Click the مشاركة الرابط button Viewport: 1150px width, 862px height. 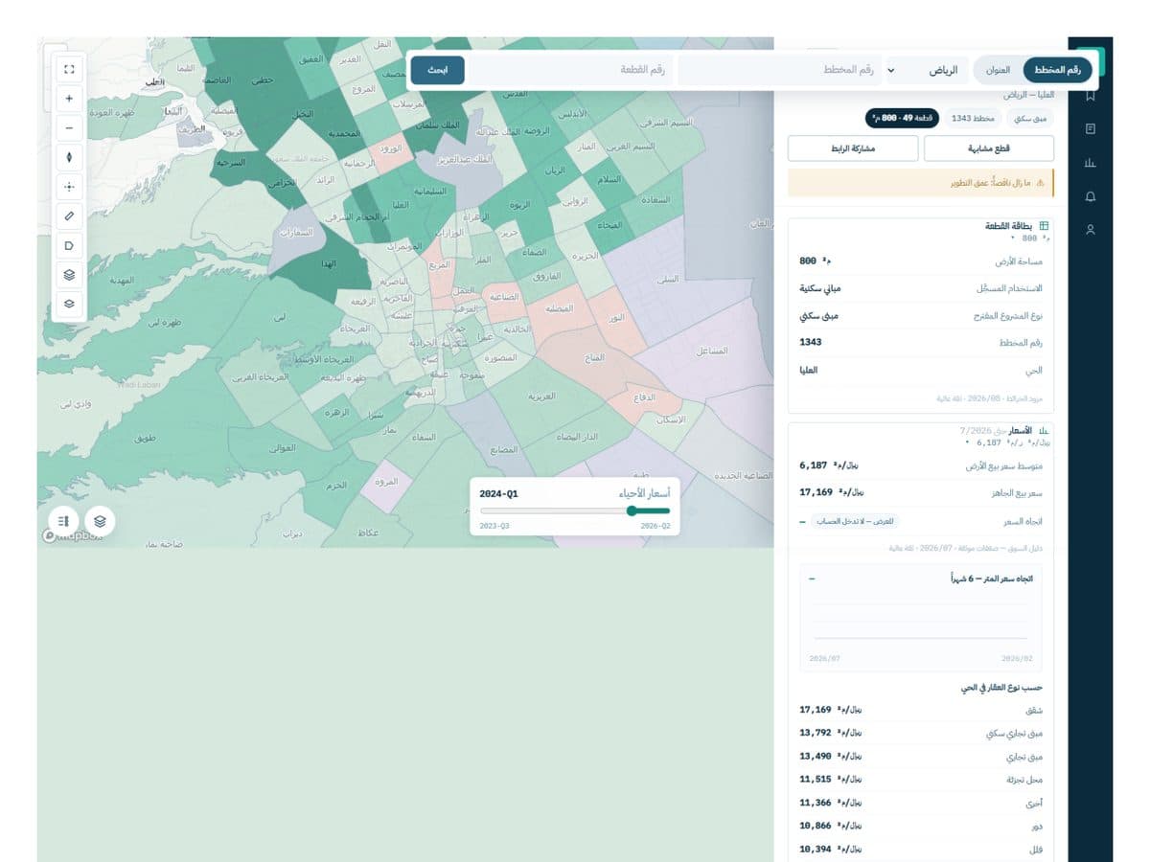click(x=853, y=148)
